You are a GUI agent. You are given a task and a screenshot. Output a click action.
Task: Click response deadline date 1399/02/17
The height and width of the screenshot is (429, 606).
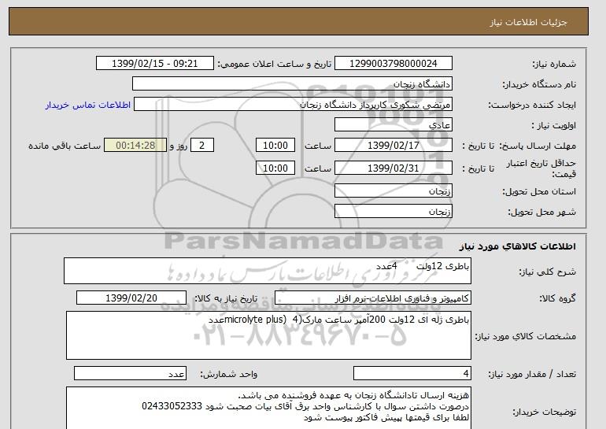point(393,146)
